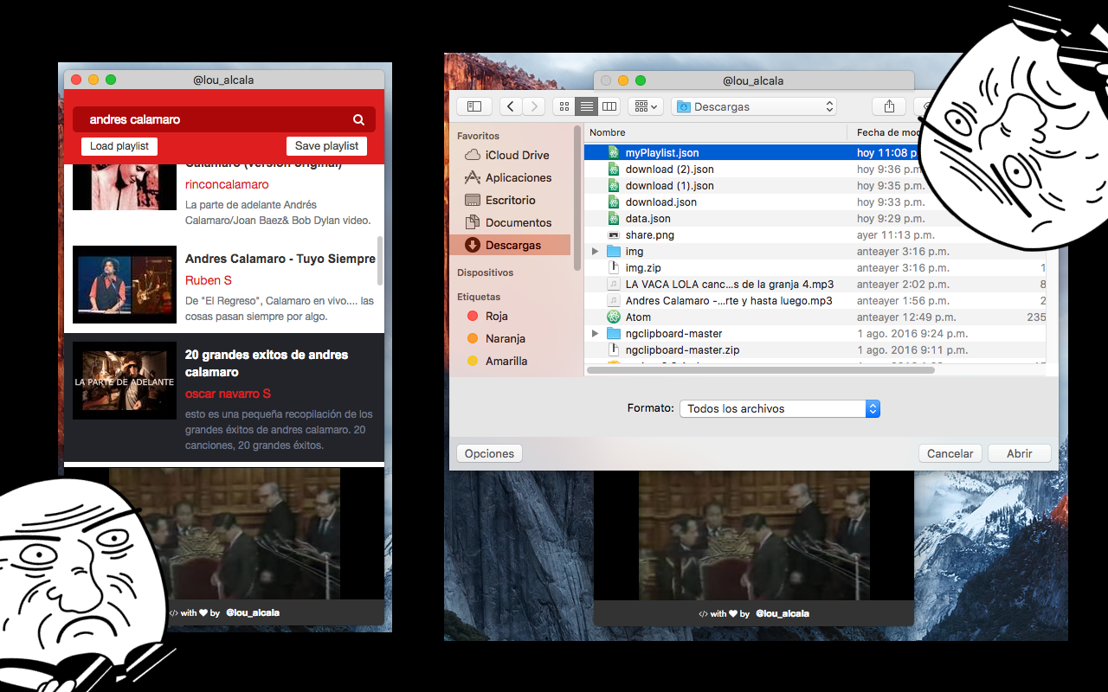Click the Abrir button
1108x692 pixels.
coord(1020,453)
